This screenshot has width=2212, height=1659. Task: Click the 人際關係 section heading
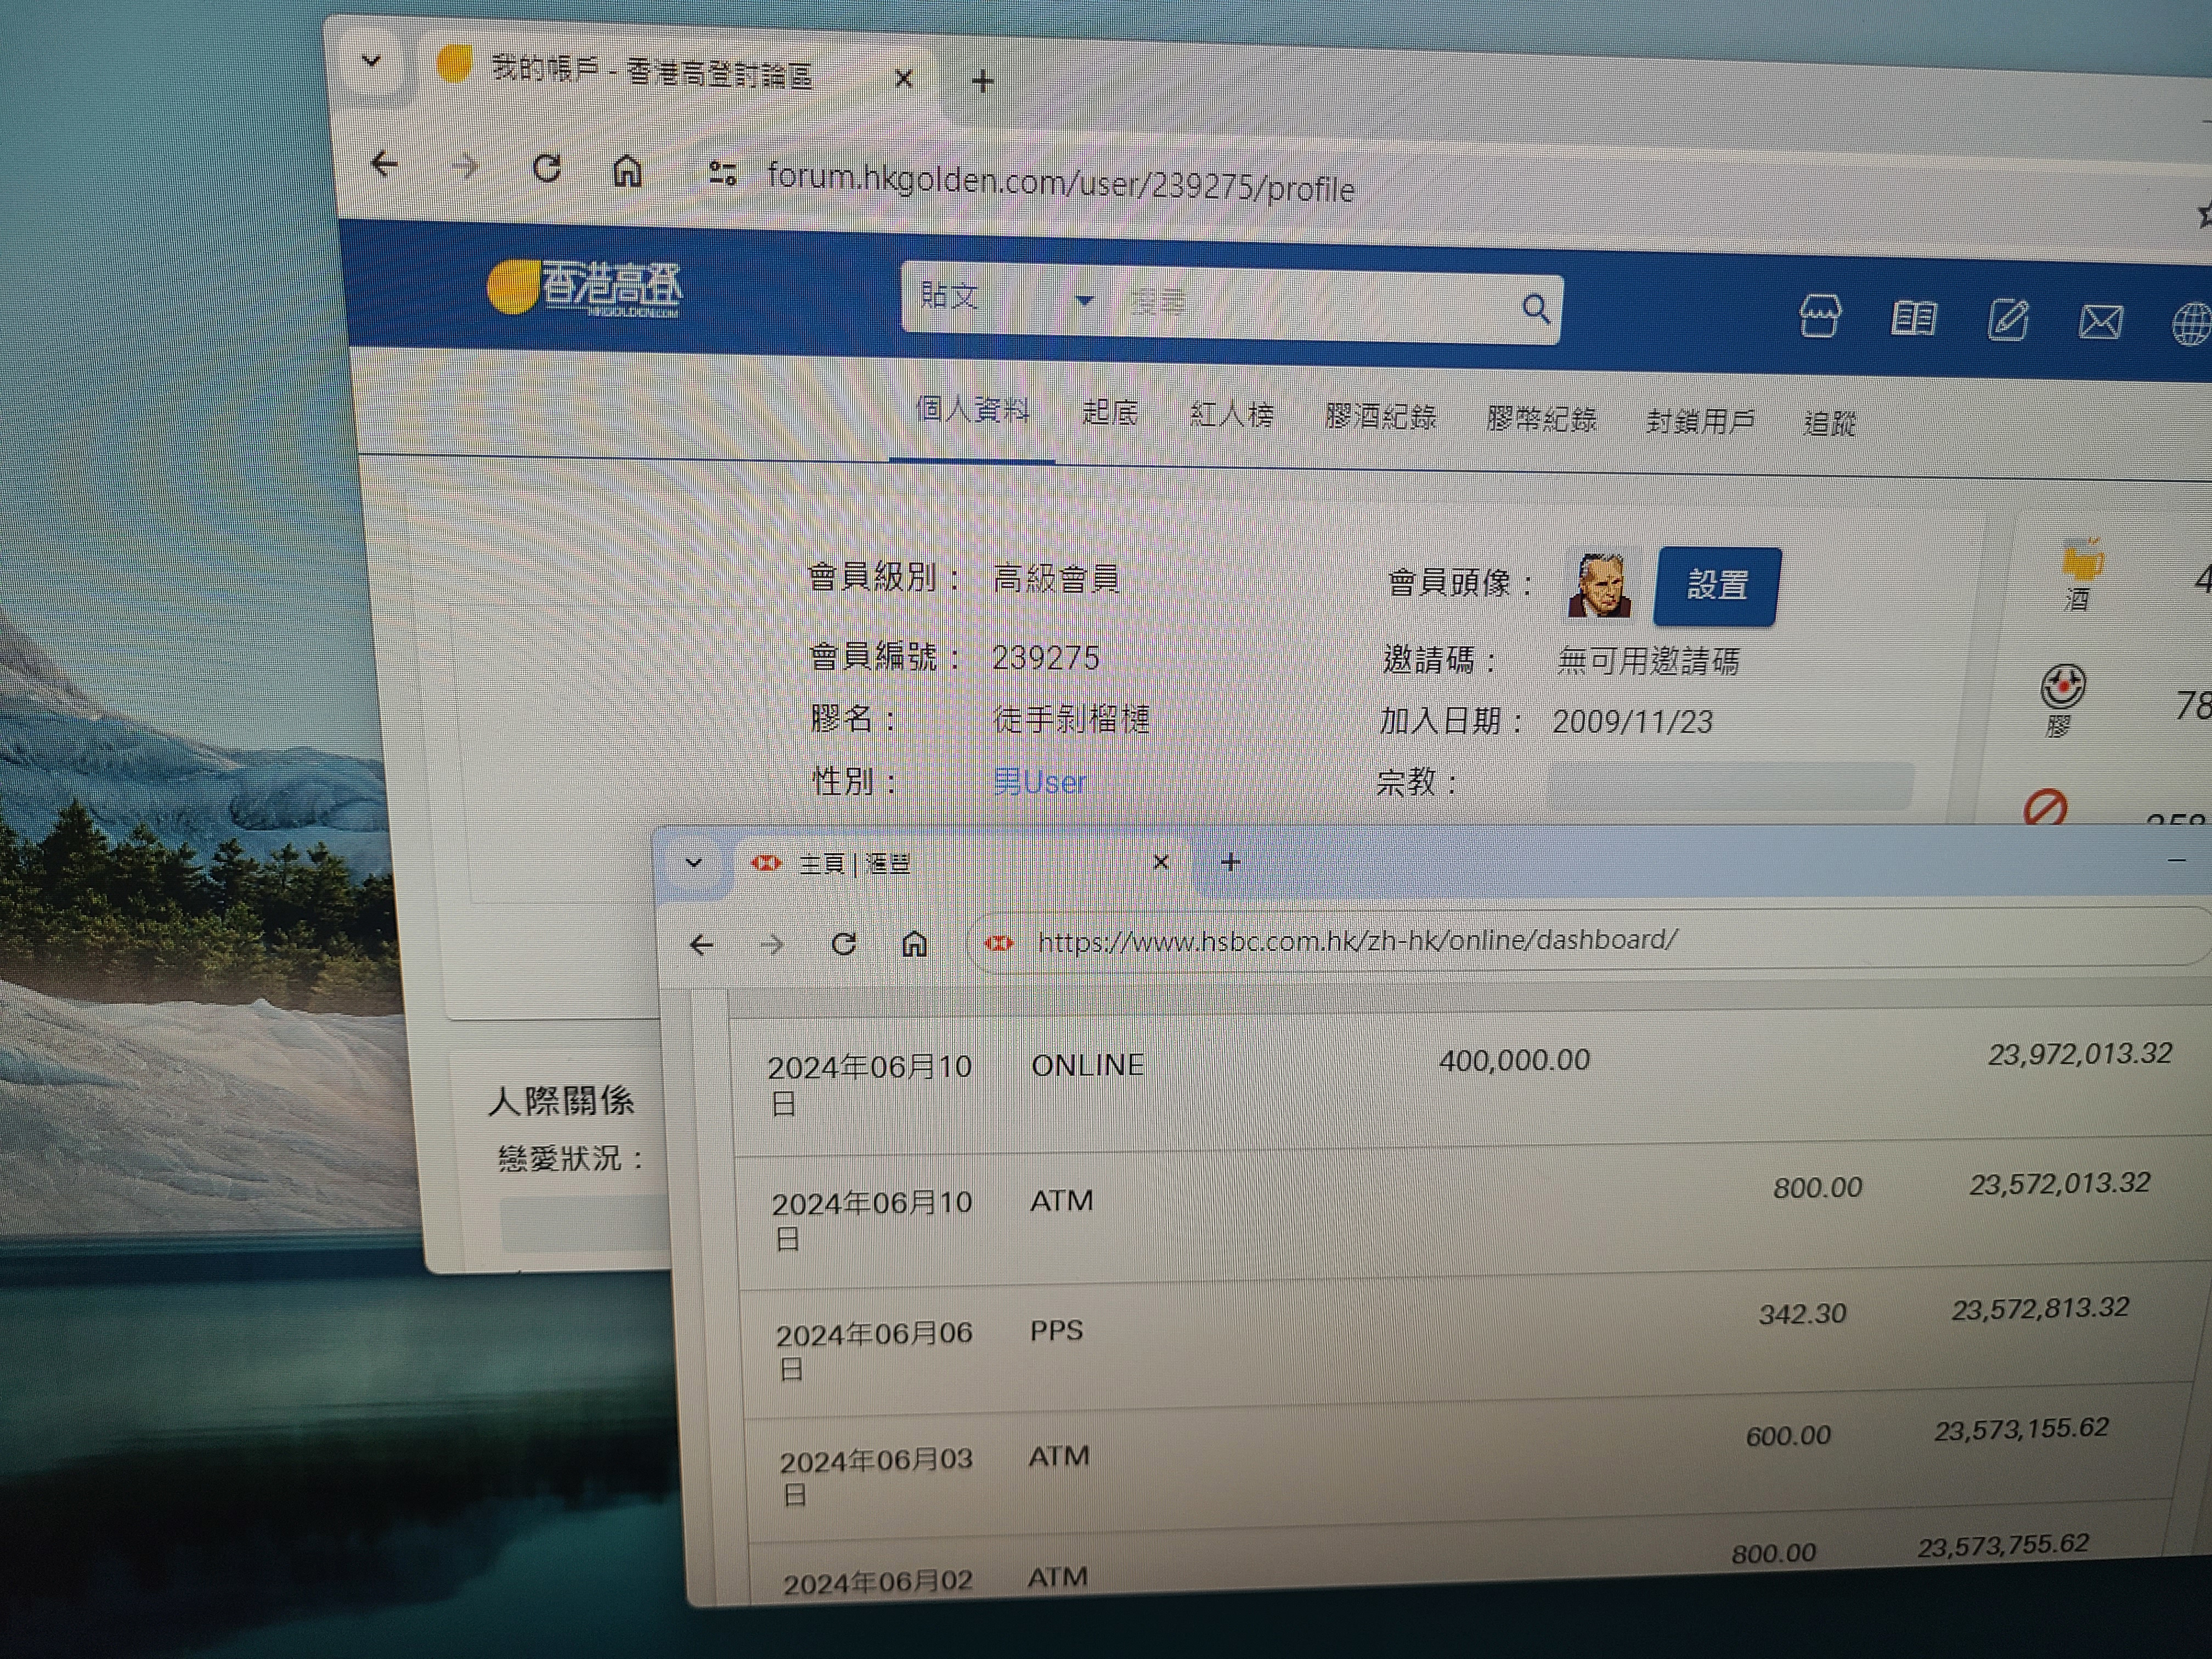[x=561, y=1101]
